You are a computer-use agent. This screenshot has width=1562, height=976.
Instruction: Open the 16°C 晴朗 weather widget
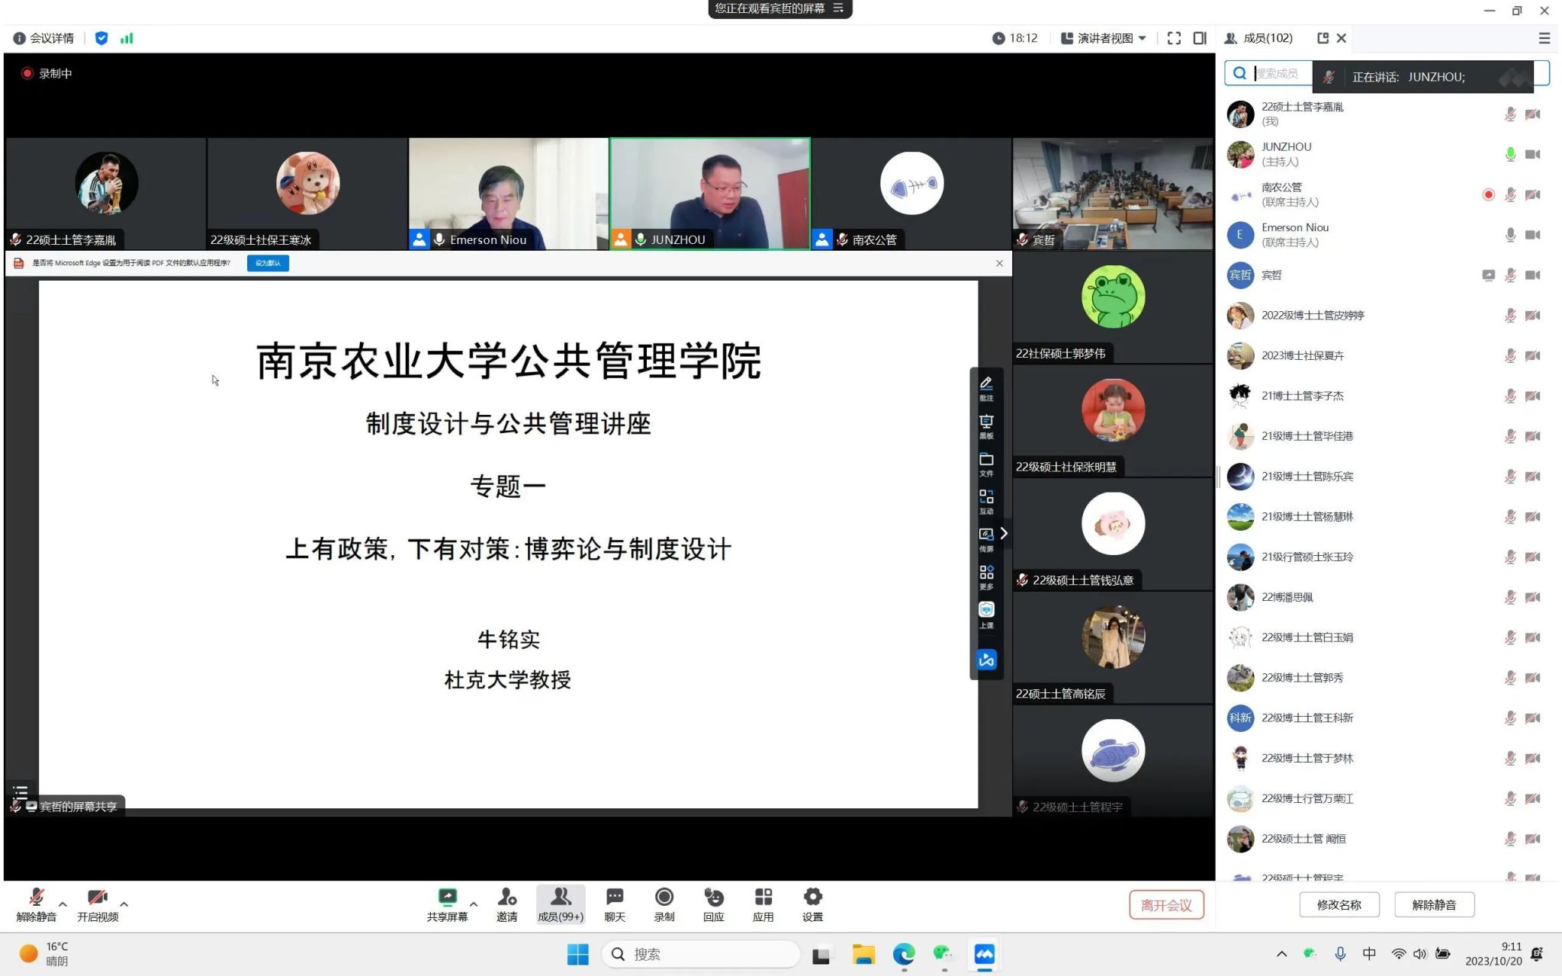pos(44,954)
